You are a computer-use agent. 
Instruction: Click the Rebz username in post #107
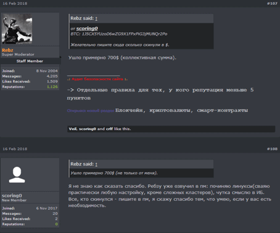[7, 50]
